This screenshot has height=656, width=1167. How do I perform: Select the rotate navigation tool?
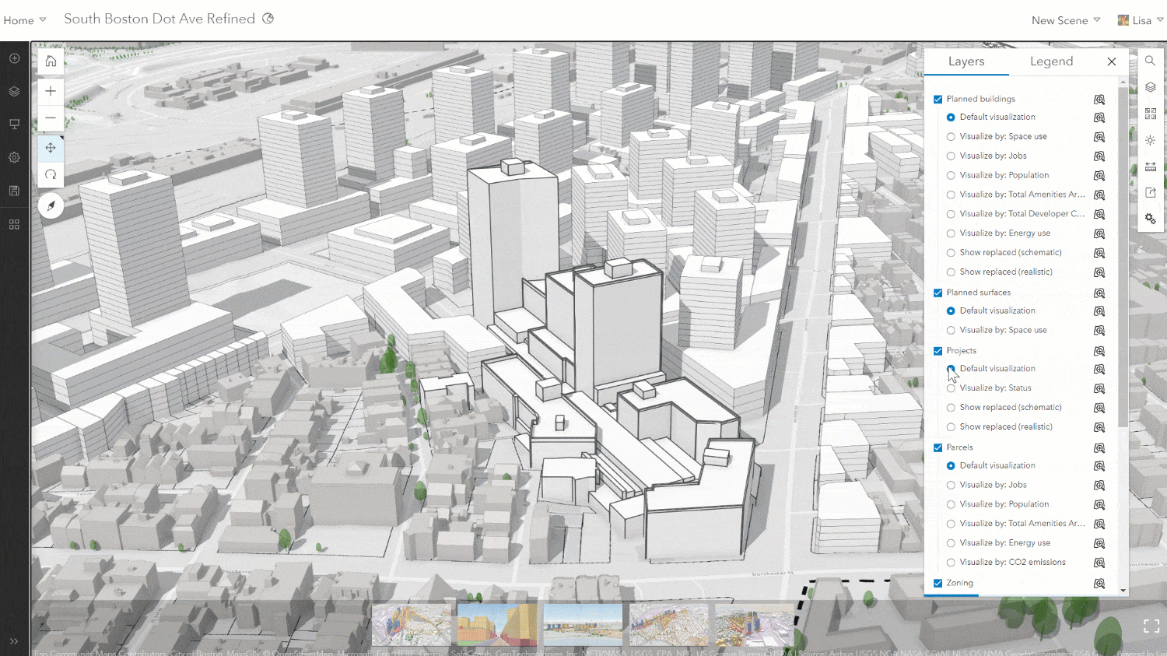coord(51,174)
